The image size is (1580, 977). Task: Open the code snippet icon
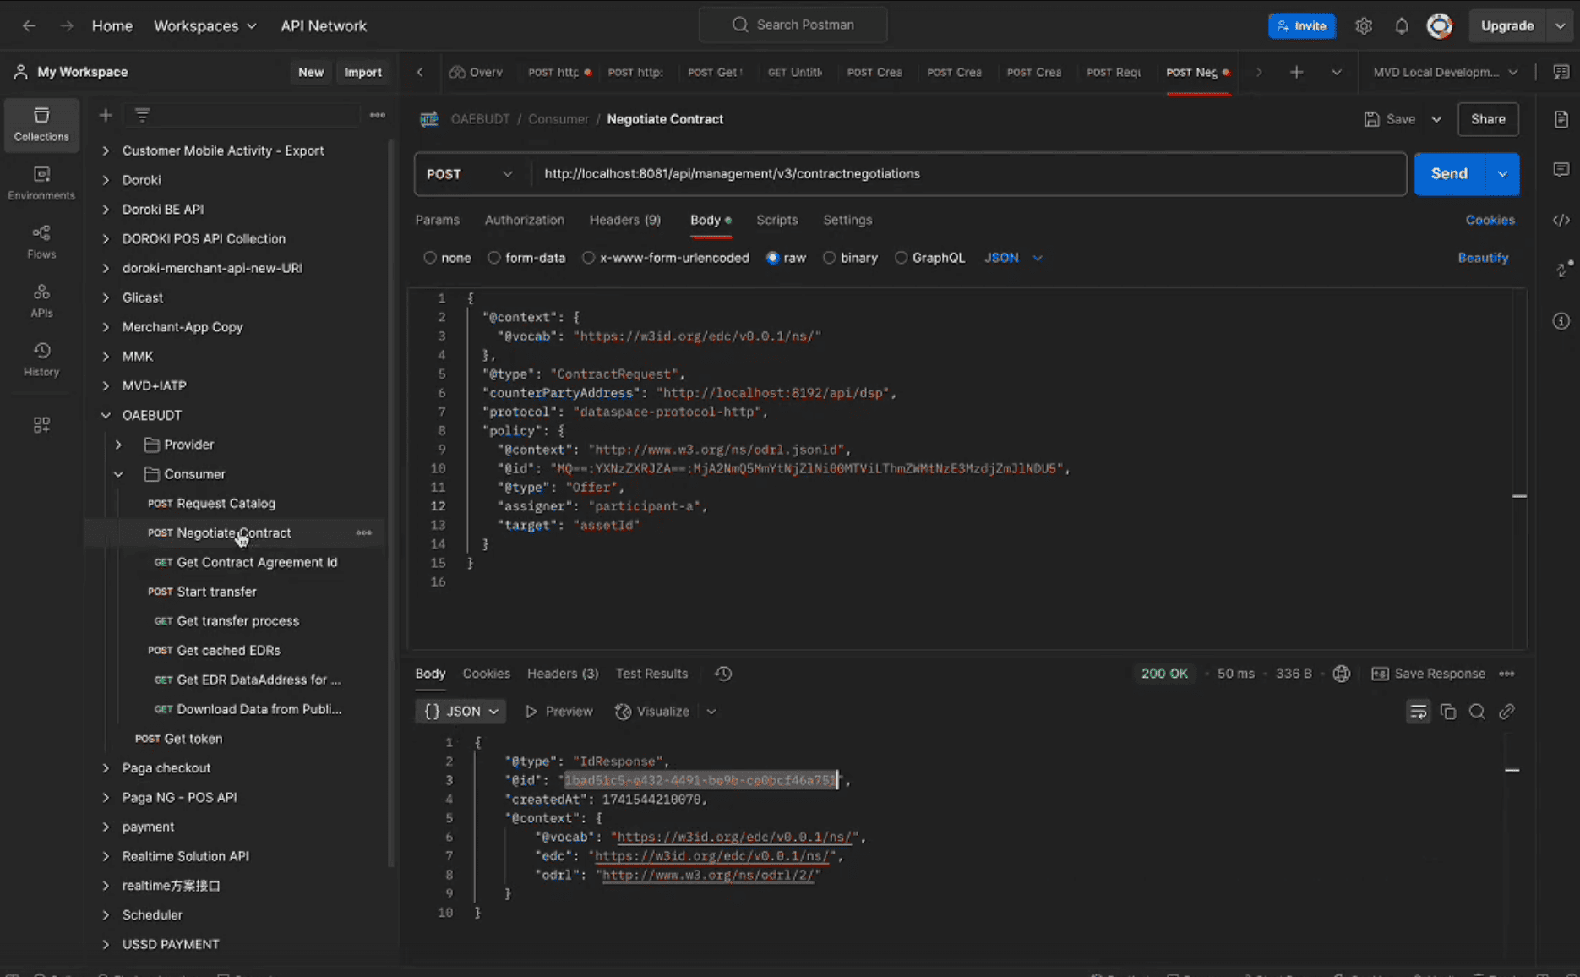[x=1561, y=220]
